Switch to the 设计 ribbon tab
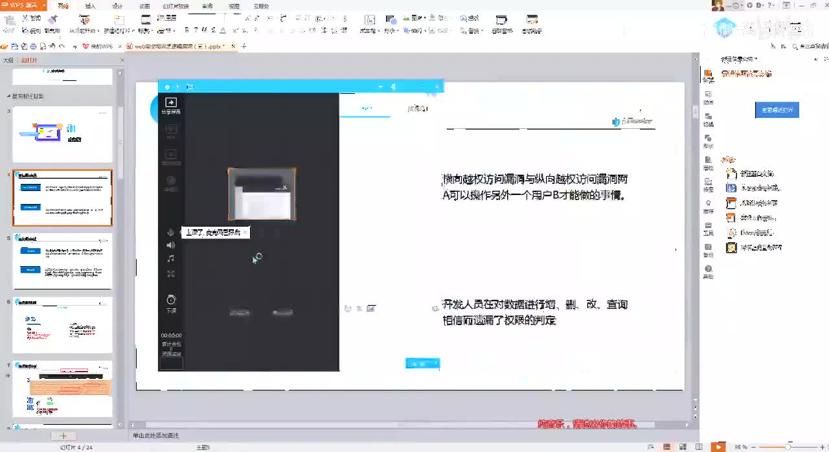The width and height of the screenshot is (829, 452). coord(117,6)
